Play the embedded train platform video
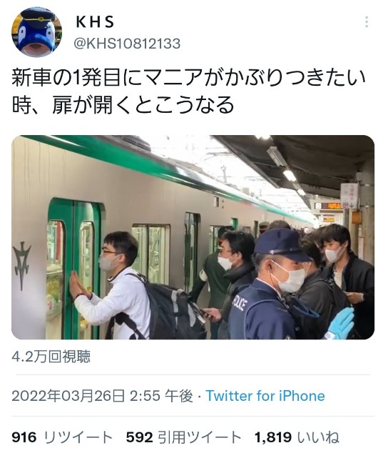 (193, 237)
